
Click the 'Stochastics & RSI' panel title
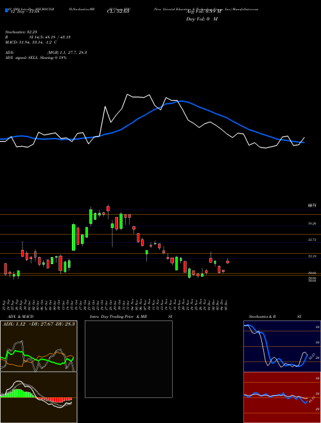pos(275,317)
